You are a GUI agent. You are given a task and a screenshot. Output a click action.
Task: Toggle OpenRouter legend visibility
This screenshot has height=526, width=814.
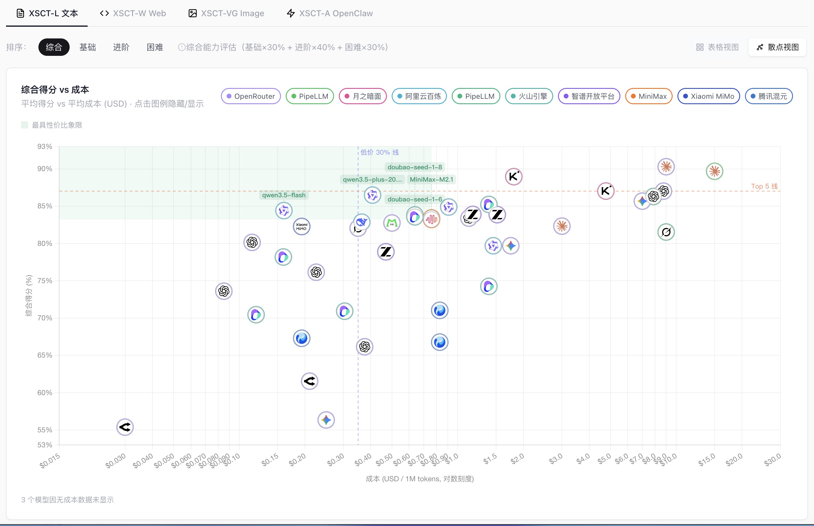point(251,96)
